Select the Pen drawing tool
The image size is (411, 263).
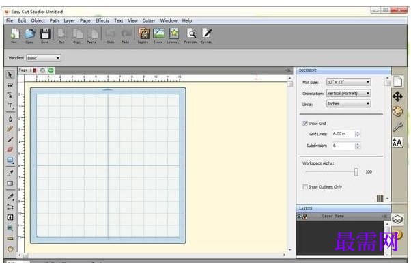[x=10, y=119]
